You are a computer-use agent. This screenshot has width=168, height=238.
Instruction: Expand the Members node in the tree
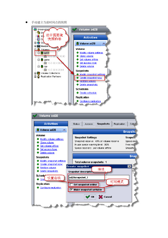click(35, 46)
